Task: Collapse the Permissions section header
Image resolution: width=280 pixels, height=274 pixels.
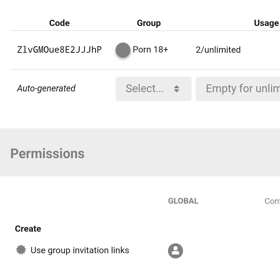Action: tap(47, 154)
